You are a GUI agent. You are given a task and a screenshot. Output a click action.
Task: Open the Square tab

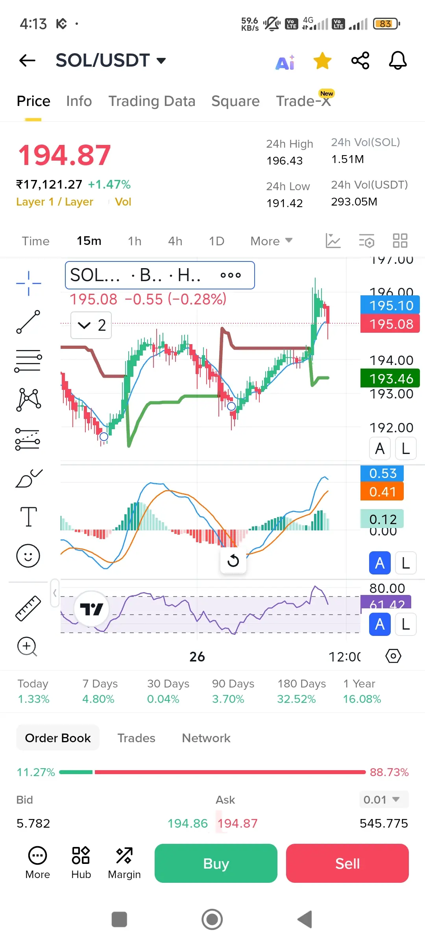coord(235,101)
